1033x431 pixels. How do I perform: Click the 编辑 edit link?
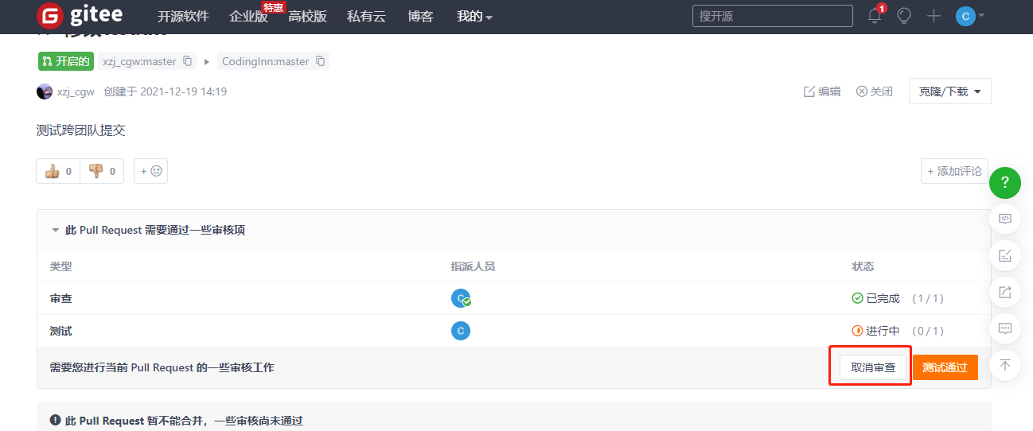822,91
